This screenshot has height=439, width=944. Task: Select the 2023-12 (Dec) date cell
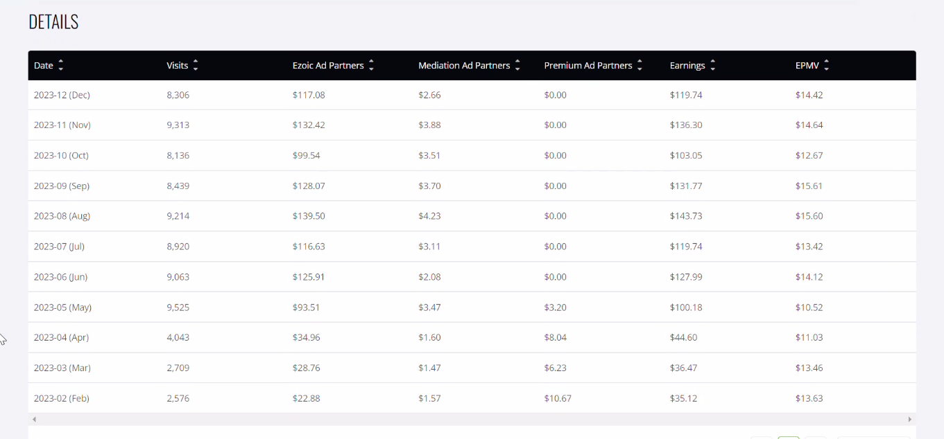(x=62, y=95)
